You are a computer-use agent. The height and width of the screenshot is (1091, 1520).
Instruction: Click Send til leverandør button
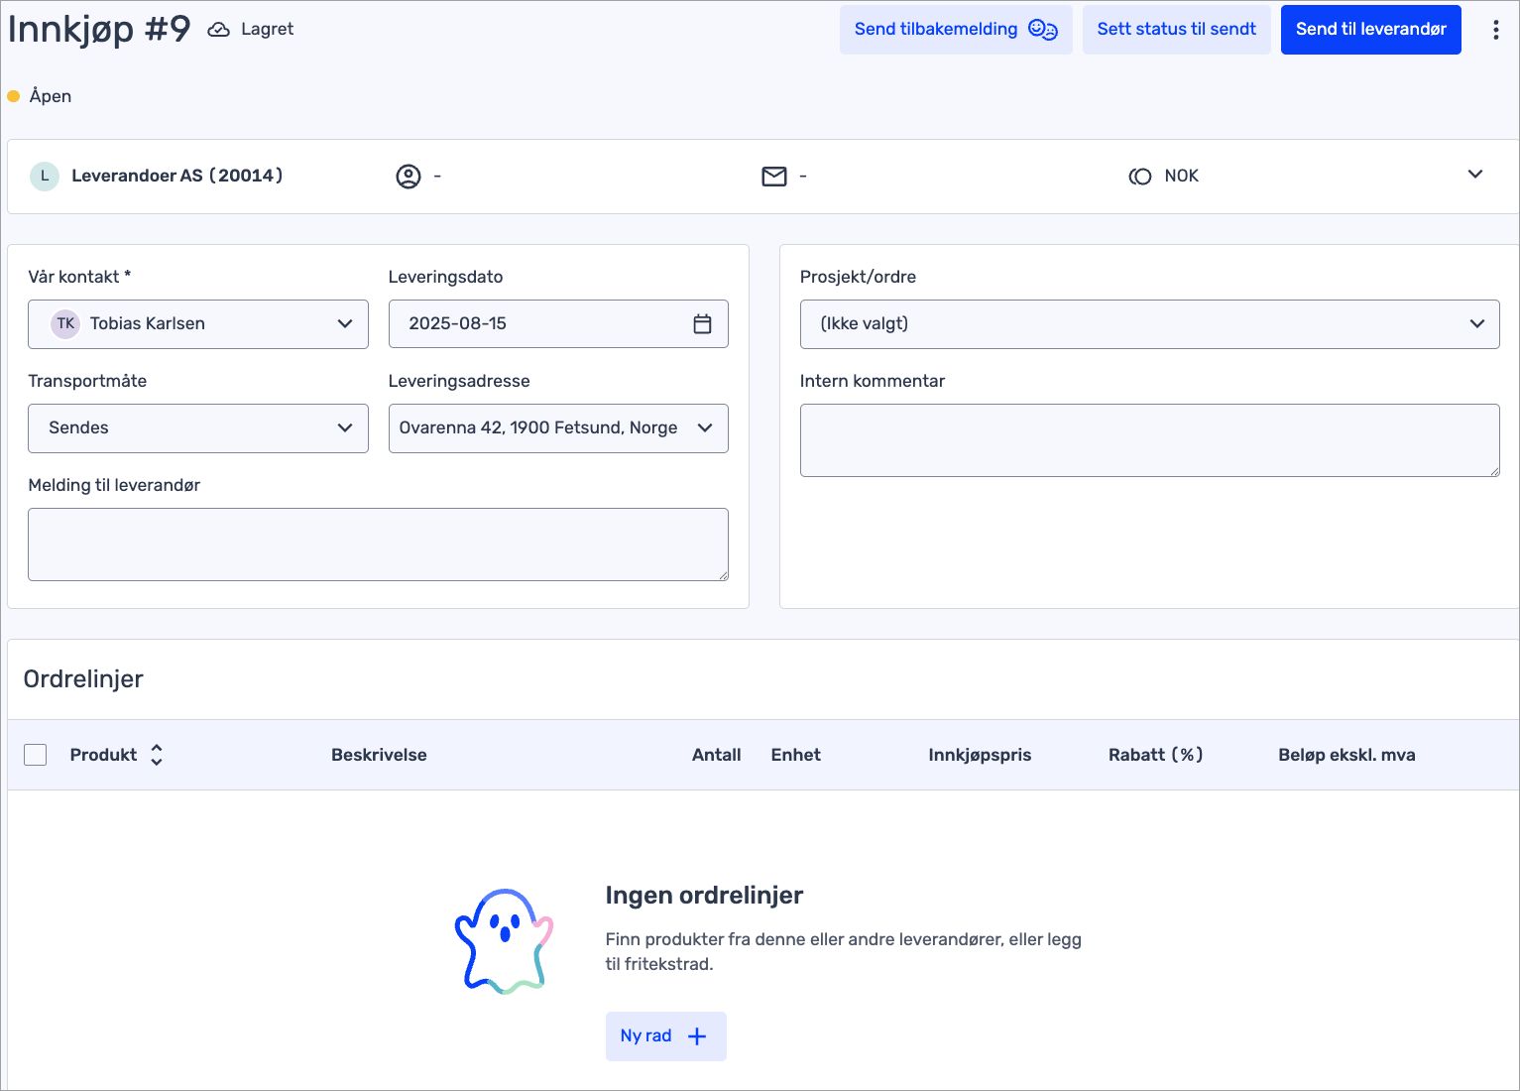(1370, 30)
